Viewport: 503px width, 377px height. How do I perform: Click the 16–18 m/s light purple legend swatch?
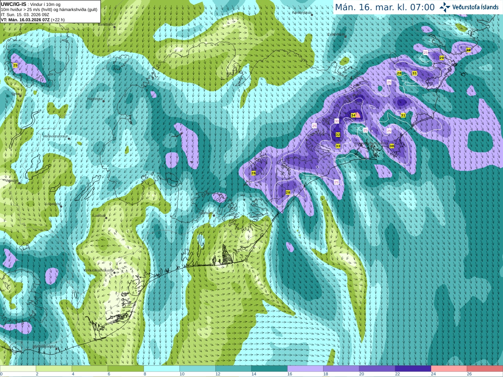305,368
